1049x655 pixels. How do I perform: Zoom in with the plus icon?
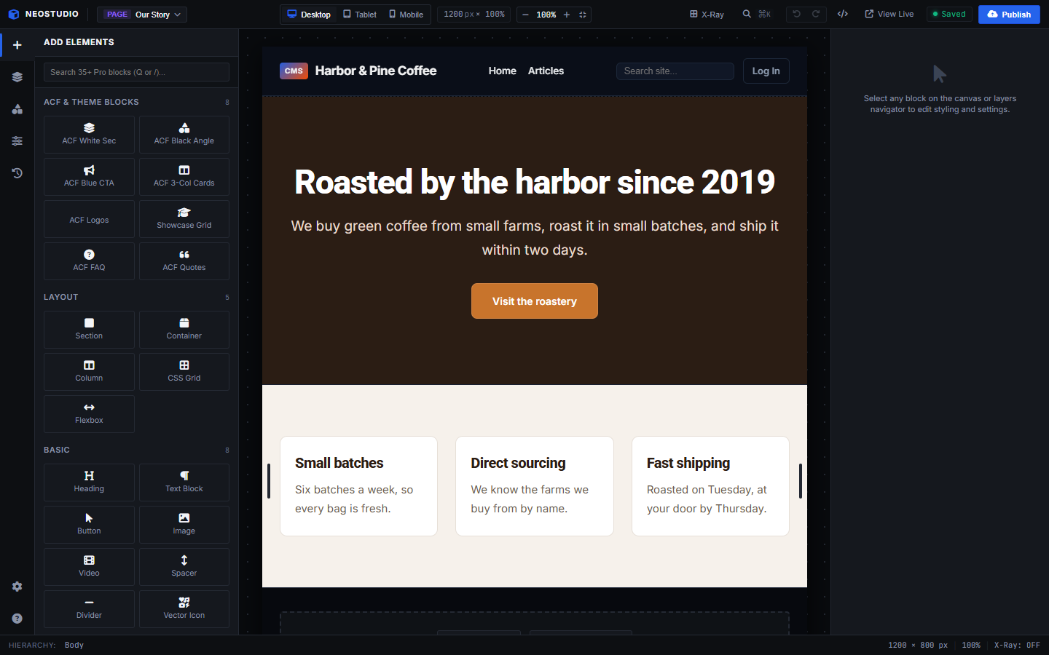tap(567, 15)
